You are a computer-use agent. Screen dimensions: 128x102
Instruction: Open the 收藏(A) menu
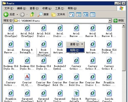[x=47, y=8]
